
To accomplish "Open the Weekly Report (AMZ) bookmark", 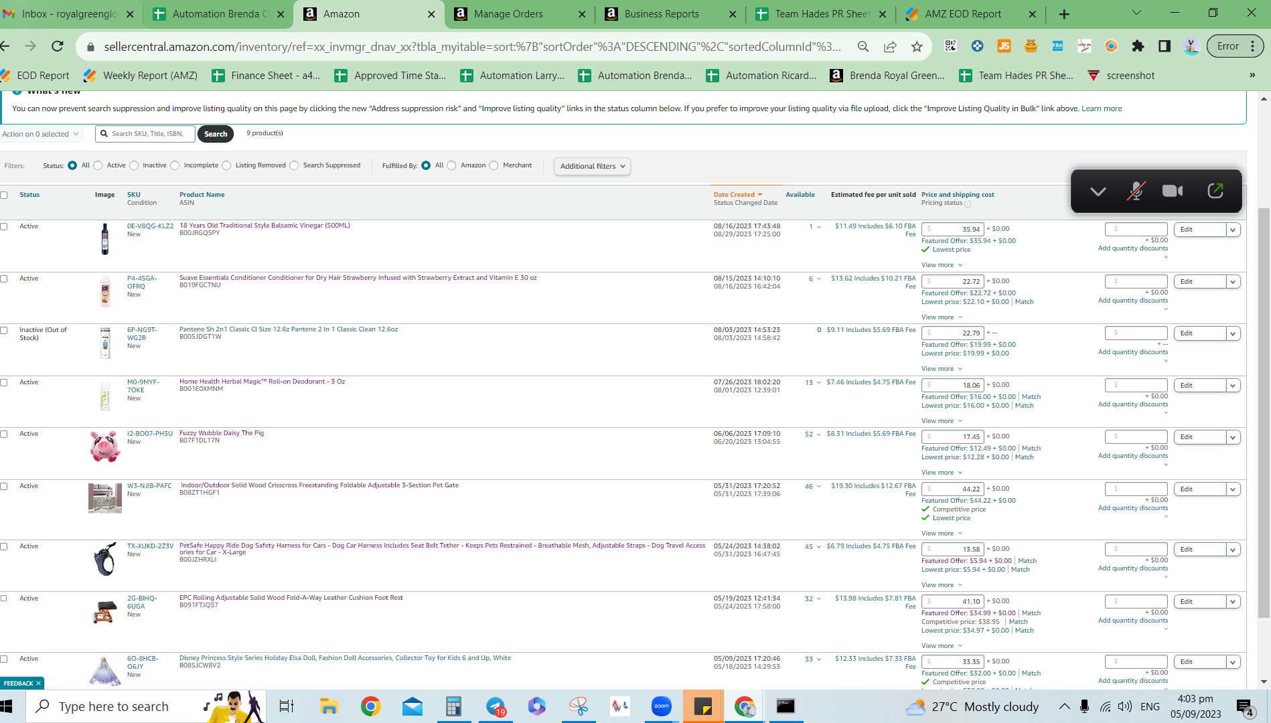I will pyautogui.click(x=141, y=76).
